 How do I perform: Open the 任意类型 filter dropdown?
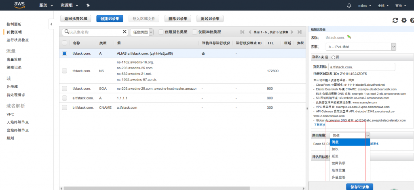pyautogui.click(x=142, y=32)
